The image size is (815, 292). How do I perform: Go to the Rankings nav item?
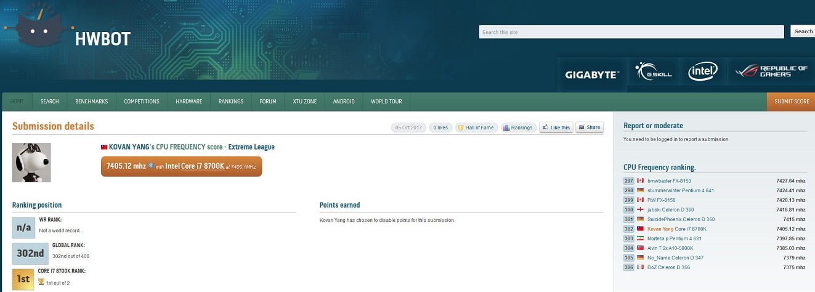pos(231,102)
